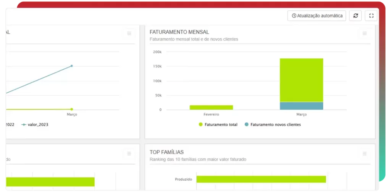
Task: Click the valor_2023 Março line data point
Action: 71,66
